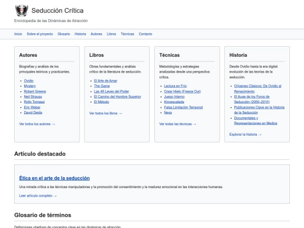The width and height of the screenshot is (304, 228).
Task: Open Neil Strauss author page
Action: coord(33,97)
